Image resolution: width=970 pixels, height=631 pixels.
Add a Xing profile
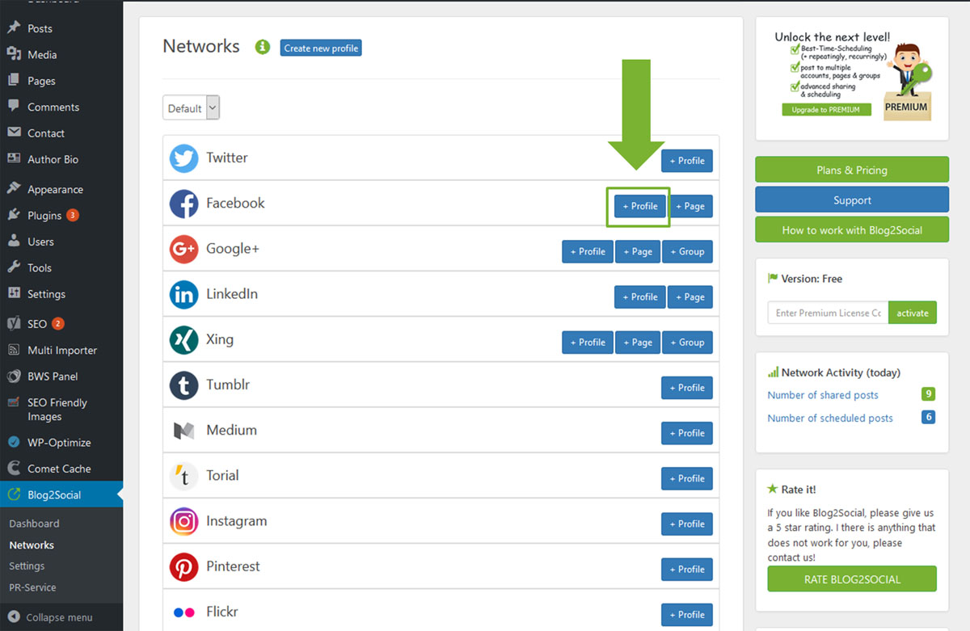(x=588, y=342)
